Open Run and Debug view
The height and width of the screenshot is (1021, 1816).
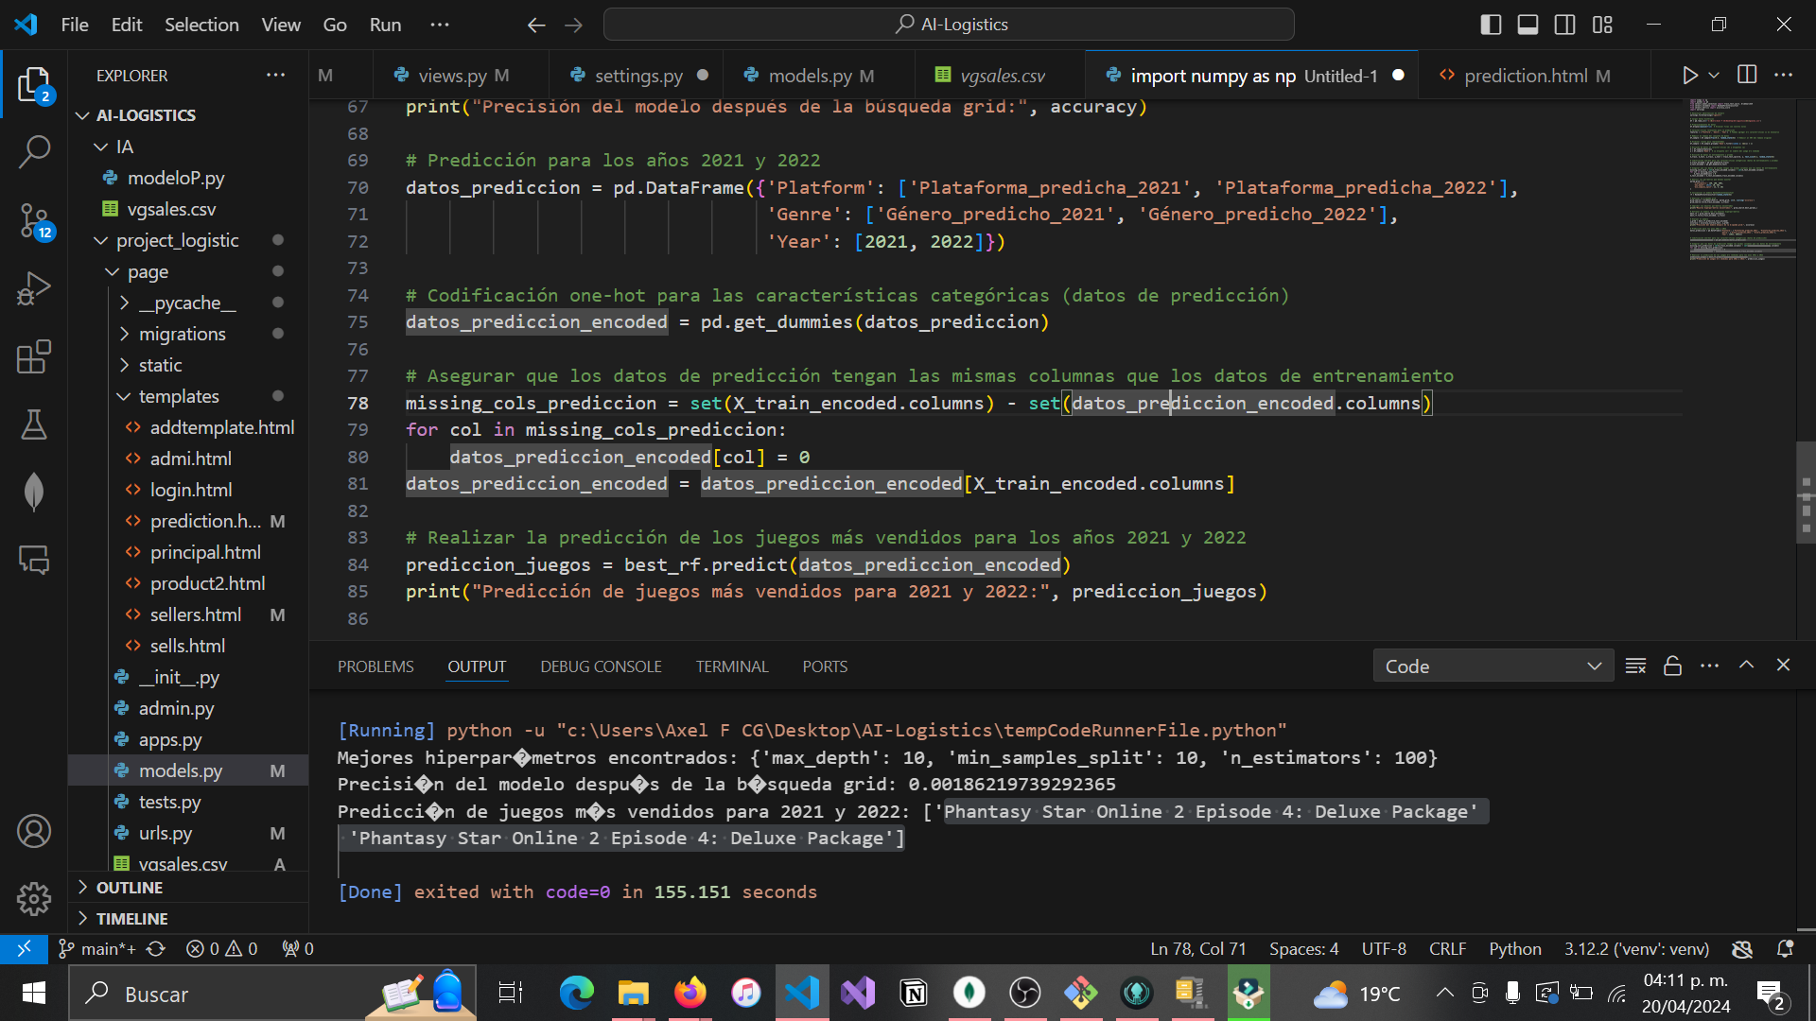(x=34, y=288)
